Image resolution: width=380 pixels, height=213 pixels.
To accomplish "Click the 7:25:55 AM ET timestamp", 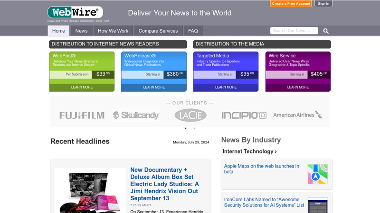I will (141, 205).
